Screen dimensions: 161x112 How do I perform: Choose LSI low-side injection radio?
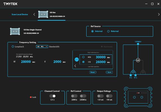(83, 62)
